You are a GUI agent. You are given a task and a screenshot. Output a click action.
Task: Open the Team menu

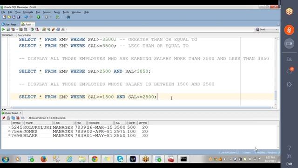coord(56,12)
